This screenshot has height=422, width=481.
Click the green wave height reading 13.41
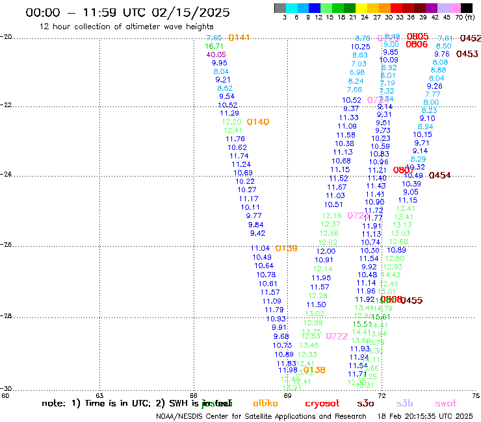coord(404,217)
